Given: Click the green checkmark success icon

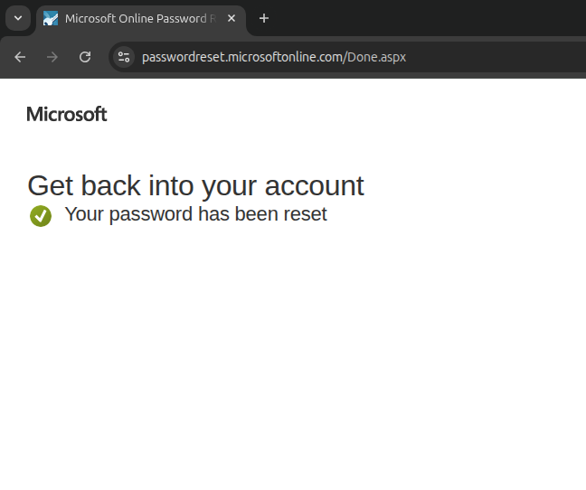Looking at the screenshot, I should pyautogui.click(x=41, y=216).
